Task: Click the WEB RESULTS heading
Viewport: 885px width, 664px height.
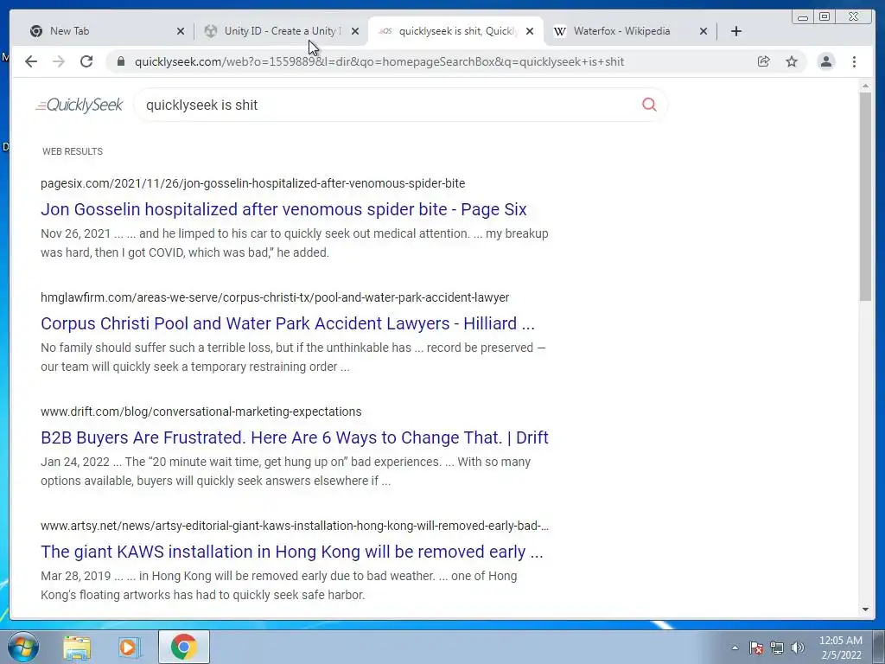Action: (73, 151)
